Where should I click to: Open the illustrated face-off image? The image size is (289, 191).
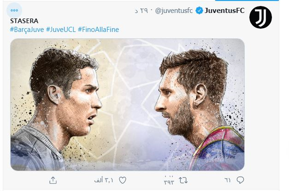(127, 105)
